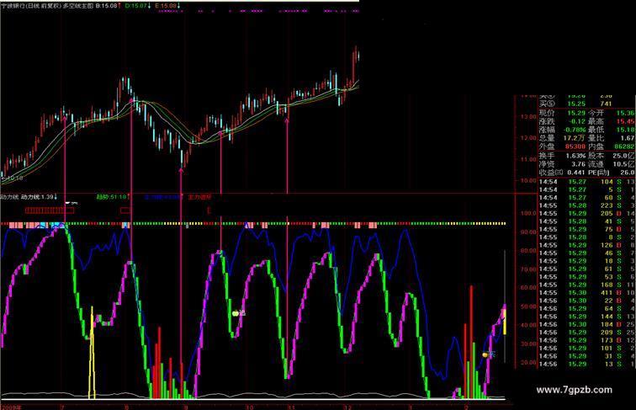
Task: Click the 总量 17.2万 value
Action: (575, 138)
